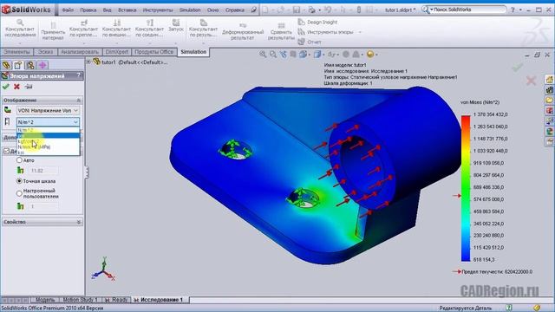
Task: Switch to Анализировать tab
Action: pos(80,52)
